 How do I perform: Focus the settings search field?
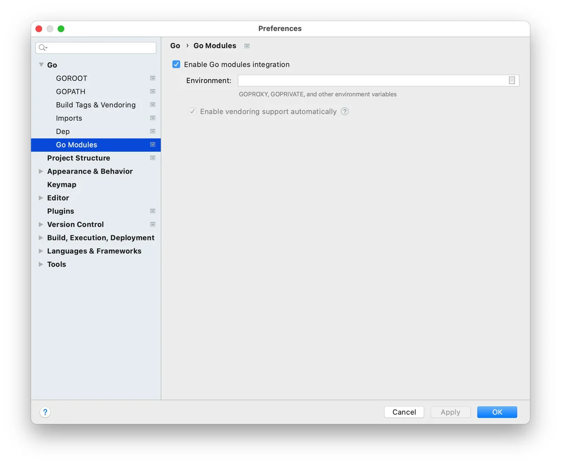coord(96,48)
